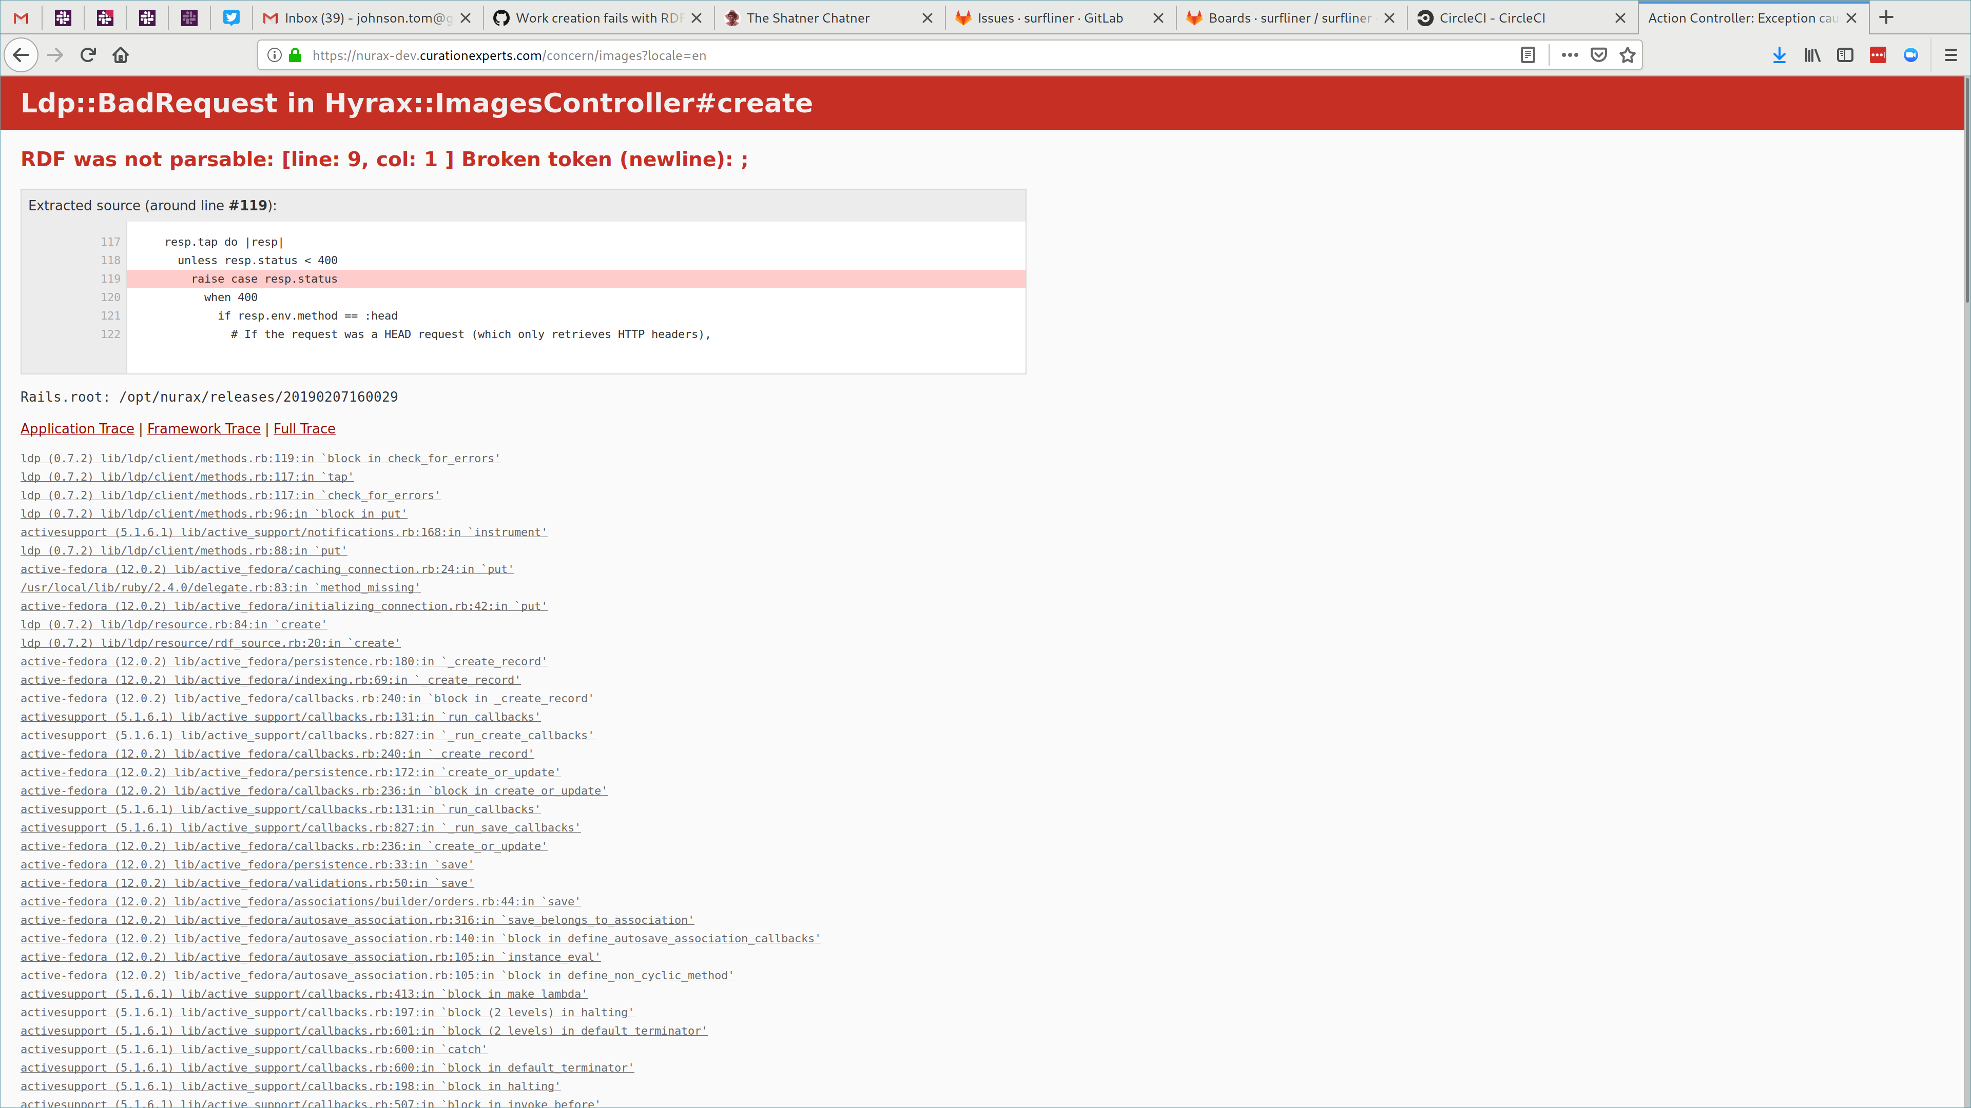
Task: Close The Shatner Chatner tab
Action: coord(927,17)
